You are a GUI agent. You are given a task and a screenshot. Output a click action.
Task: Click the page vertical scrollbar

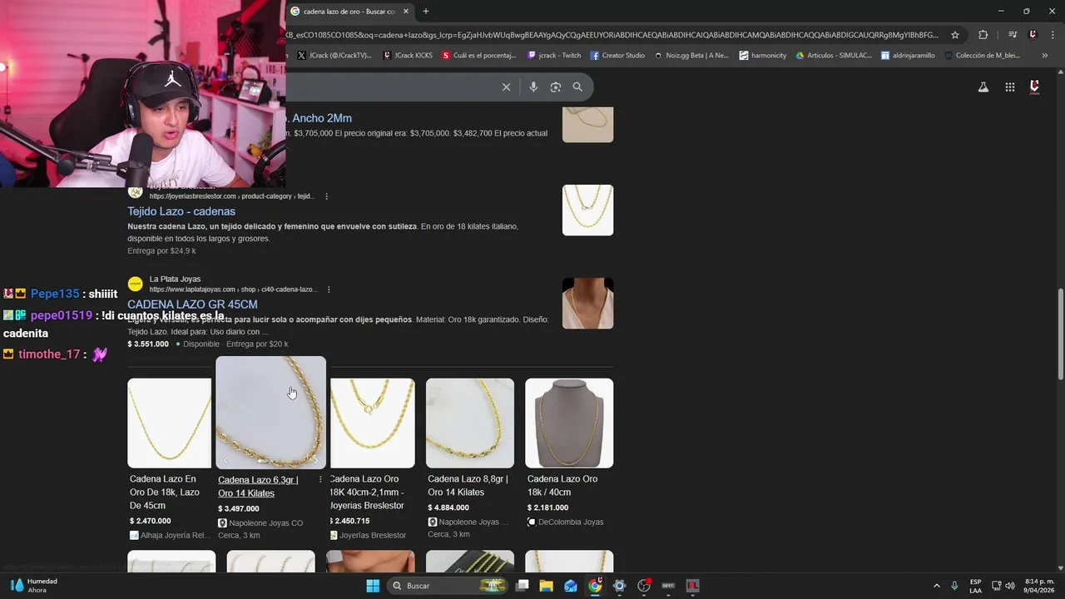1060,333
